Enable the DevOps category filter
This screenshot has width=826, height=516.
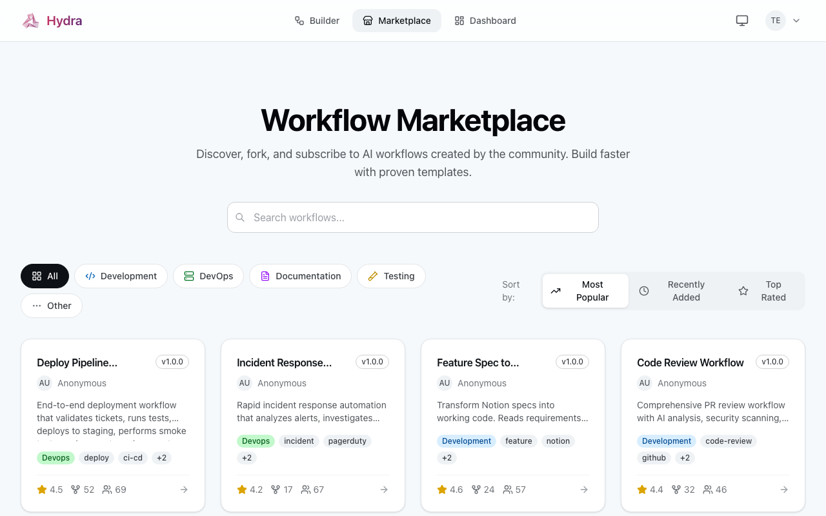(x=208, y=276)
